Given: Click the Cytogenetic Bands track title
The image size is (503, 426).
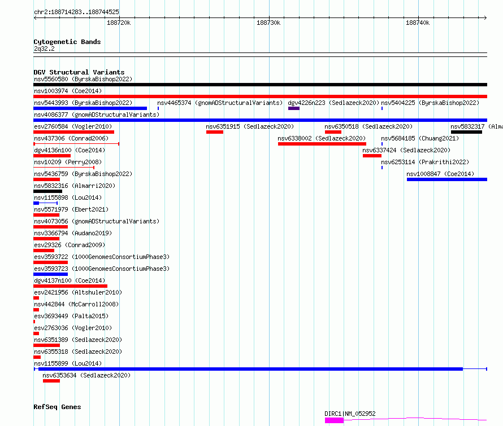Looking at the screenshot, I should 67,42.
